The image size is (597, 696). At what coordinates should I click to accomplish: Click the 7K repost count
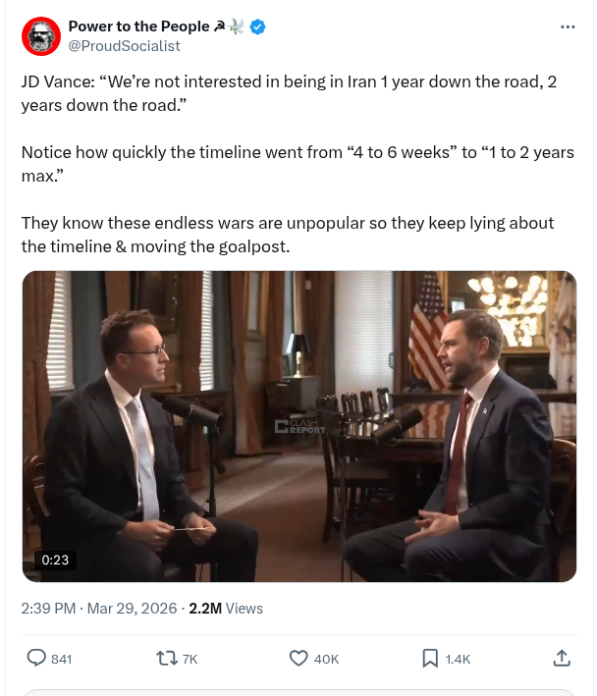(190, 659)
